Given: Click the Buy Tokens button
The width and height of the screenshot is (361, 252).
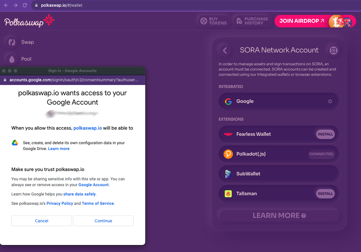Looking at the screenshot, I should 214,21.
